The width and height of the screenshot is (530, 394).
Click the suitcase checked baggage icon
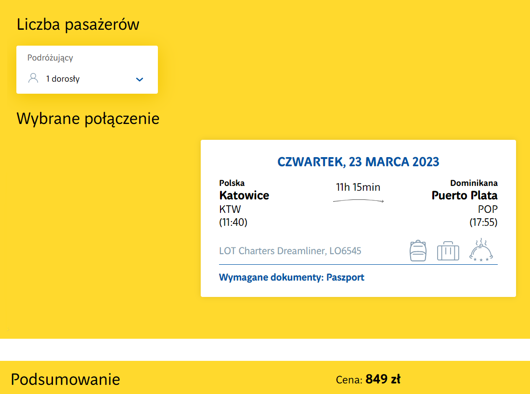[x=448, y=251]
